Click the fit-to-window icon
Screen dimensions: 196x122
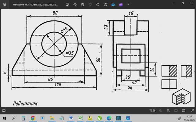(176, 110)
